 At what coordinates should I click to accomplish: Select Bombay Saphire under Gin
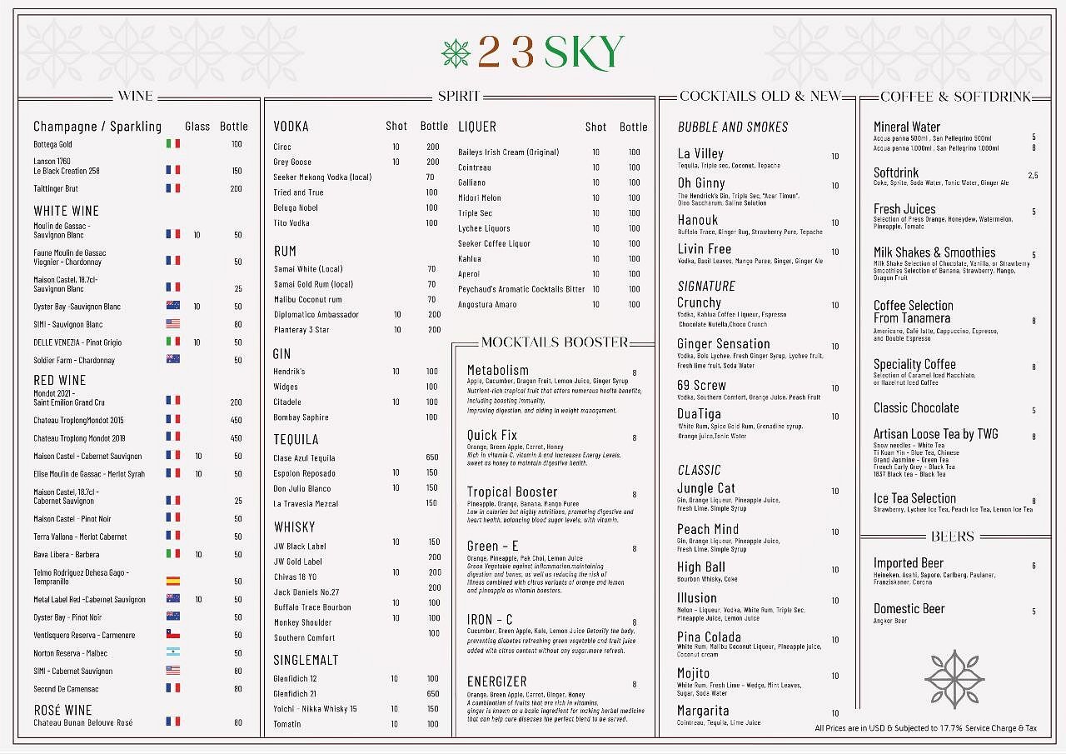pyautogui.click(x=301, y=417)
